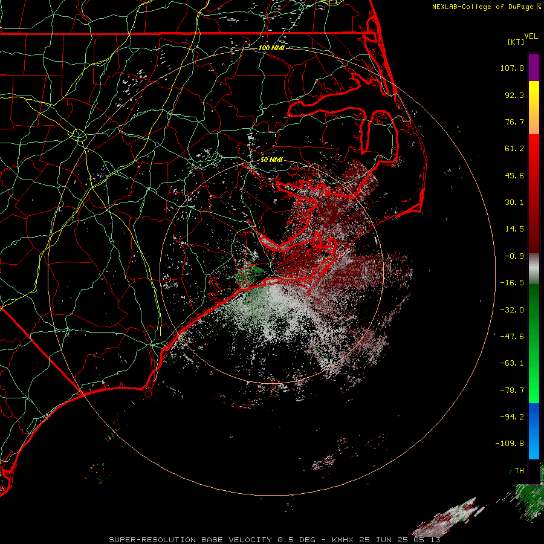Pick the black TH segment of scale
Image resolution: width=544 pixels, height=544 pixels.
coord(534,471)
